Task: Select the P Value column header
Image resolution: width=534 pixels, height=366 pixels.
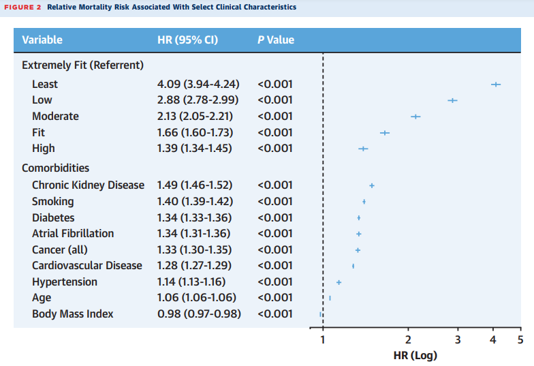Action: click(276, 40)
